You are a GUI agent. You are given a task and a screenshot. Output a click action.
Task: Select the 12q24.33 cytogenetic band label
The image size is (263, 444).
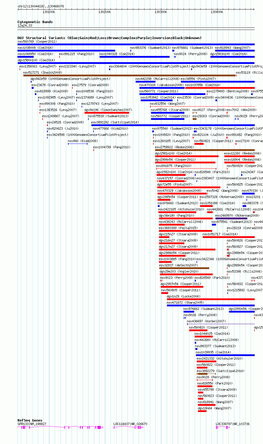25,26
